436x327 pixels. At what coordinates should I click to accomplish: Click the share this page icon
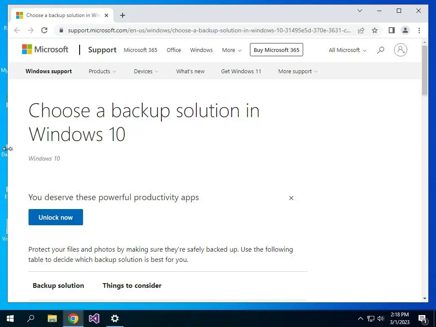(x=361, y=30)
